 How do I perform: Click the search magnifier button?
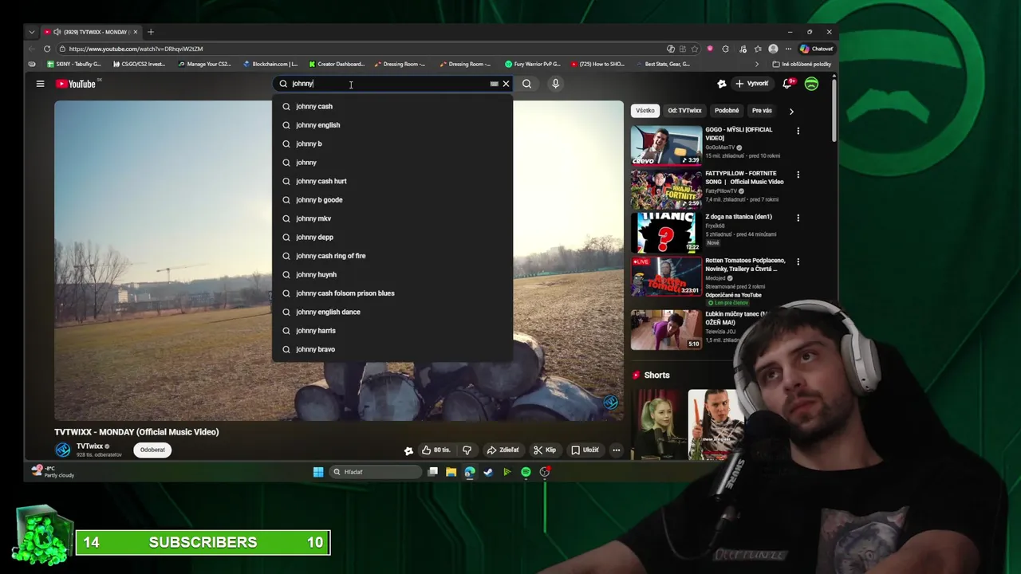coord(526,84)
